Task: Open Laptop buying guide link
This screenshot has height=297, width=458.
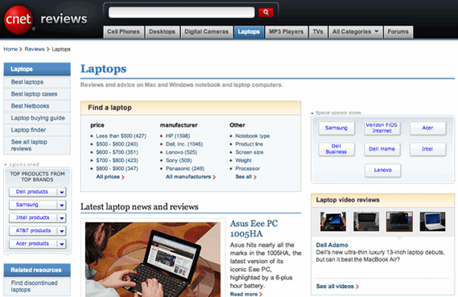Action: pyautogui.click(x=38, y=118)
